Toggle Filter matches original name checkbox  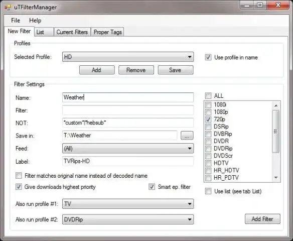click(19, 176)
